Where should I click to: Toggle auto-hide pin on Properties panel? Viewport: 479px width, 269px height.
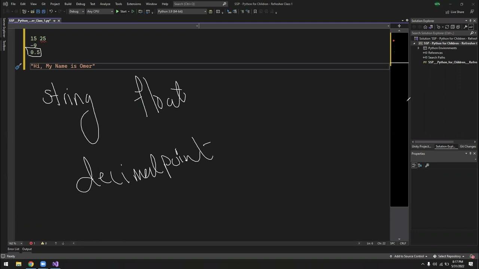[470, 154]
